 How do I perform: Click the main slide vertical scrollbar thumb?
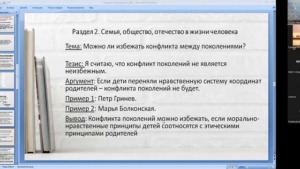coord(275,84)
